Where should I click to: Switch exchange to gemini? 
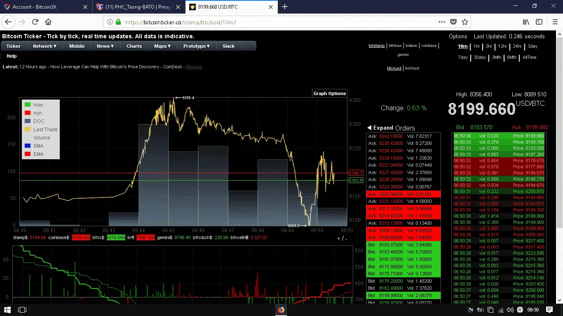pos(403,55)
